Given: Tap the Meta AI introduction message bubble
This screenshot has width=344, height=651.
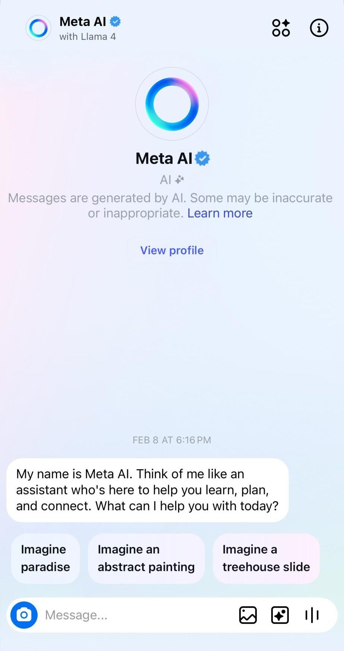Looking at the screenshot, I should pyautogui.click(x=148, y=490).
